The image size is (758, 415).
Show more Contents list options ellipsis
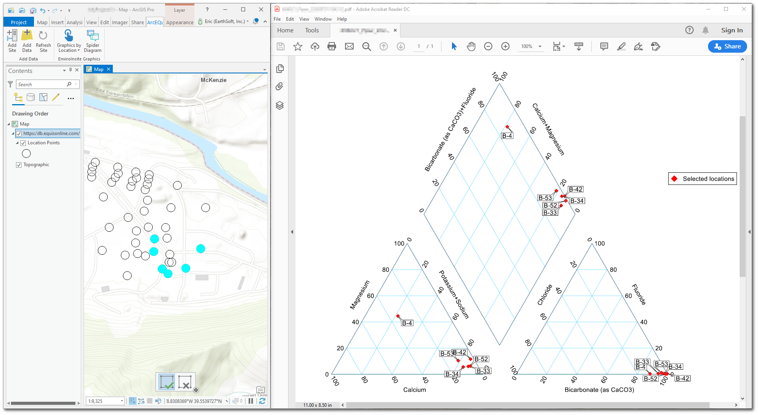pos(71,98)
